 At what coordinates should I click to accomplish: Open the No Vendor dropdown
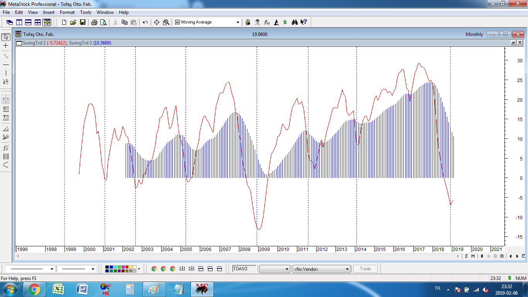click(321, 269)
